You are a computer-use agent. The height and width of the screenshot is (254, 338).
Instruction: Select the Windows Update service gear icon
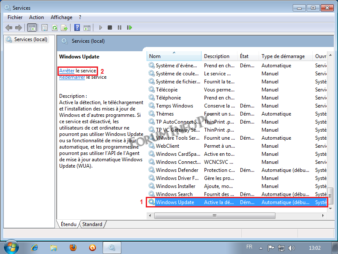[152, 202]
